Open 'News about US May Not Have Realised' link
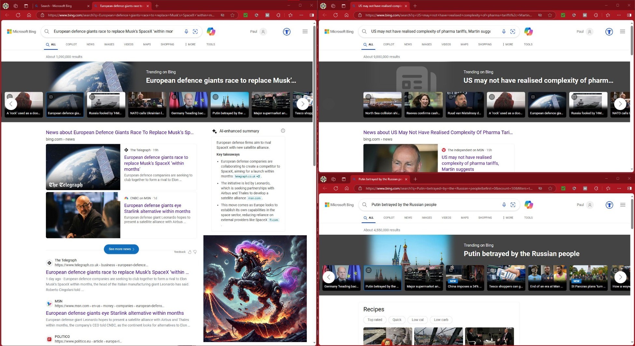 tap(438, 132)
